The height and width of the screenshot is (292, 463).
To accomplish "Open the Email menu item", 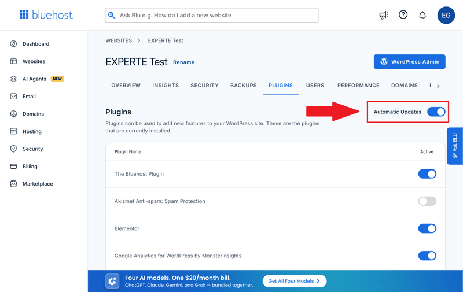I will (x=30, y=97).
